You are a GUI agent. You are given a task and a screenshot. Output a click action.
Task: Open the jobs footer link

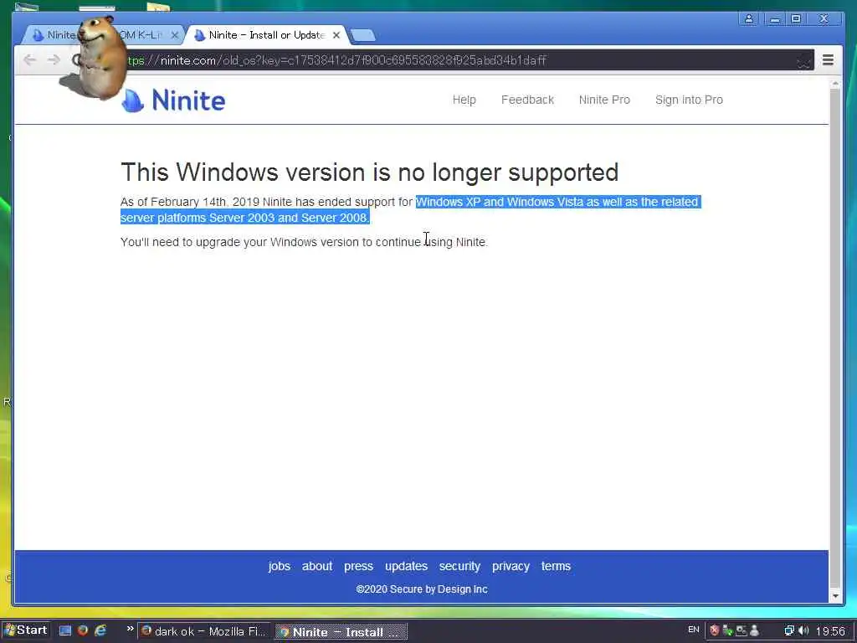click(x=280, y=566)
